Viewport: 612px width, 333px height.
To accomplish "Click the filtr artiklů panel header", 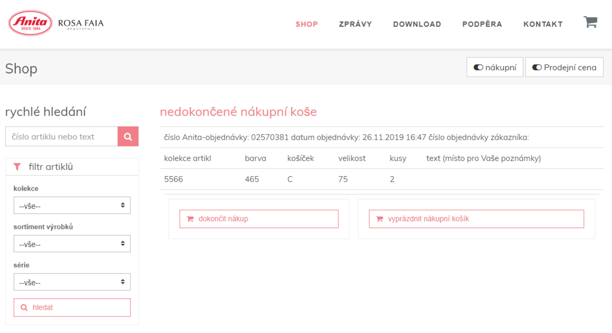I will [x=72, y=167].
